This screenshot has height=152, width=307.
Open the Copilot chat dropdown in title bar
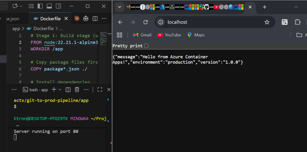[x=18, y=6]
